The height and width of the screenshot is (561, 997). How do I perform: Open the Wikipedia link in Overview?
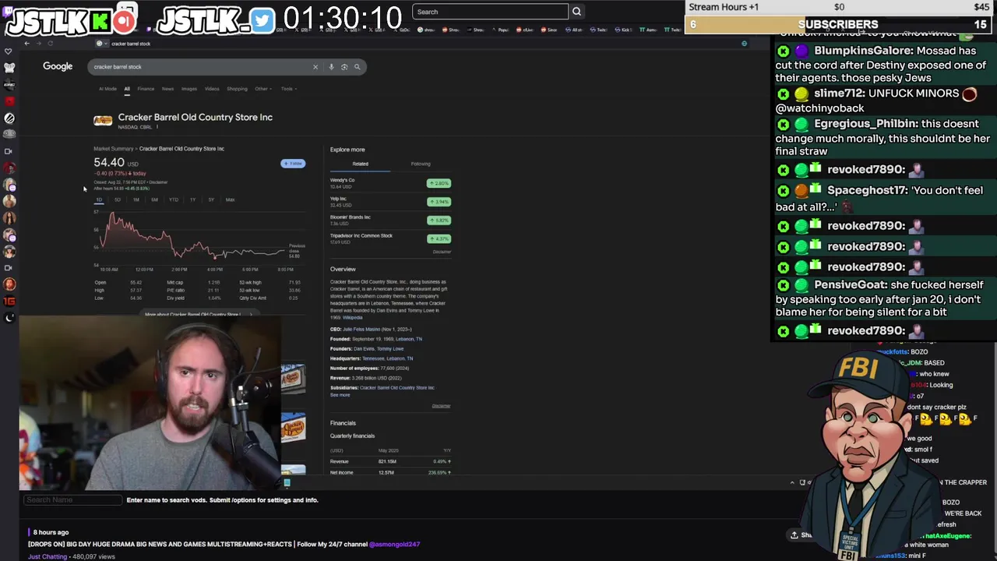coord(352,318)
